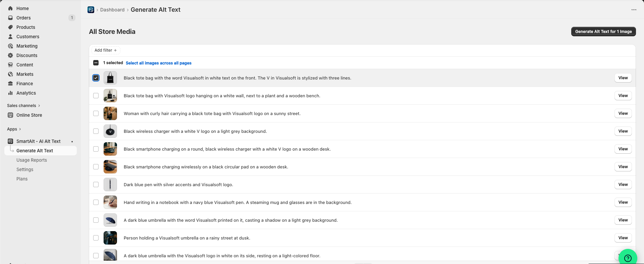Go to Dashboard breadcrumb link
644x264 pixels.
click(x=112, y=10)
